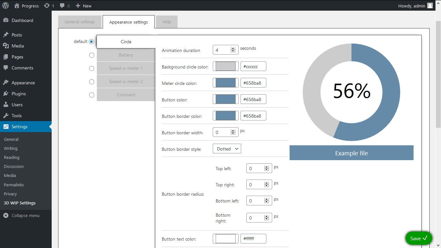Image resolution: width=441 pixels, height=248 pixels.
Task: Open the Speed-o-meter 1 style tab
Action: pos(126,68)
